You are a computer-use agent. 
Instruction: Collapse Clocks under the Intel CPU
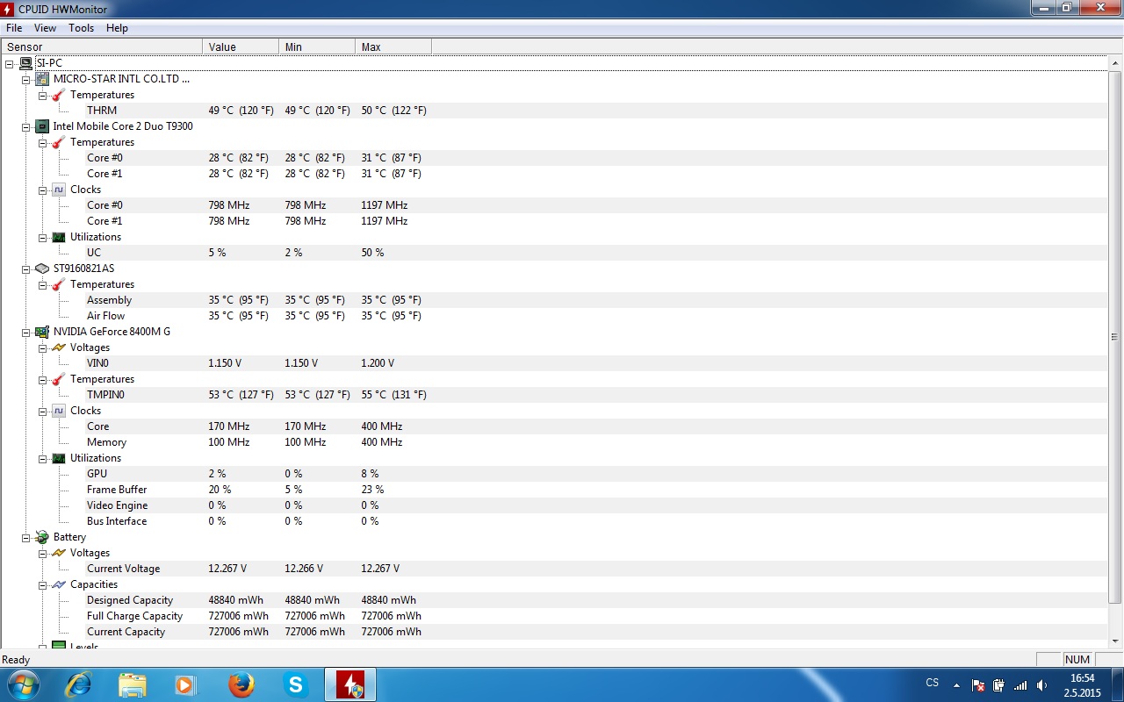pos(42,190)
